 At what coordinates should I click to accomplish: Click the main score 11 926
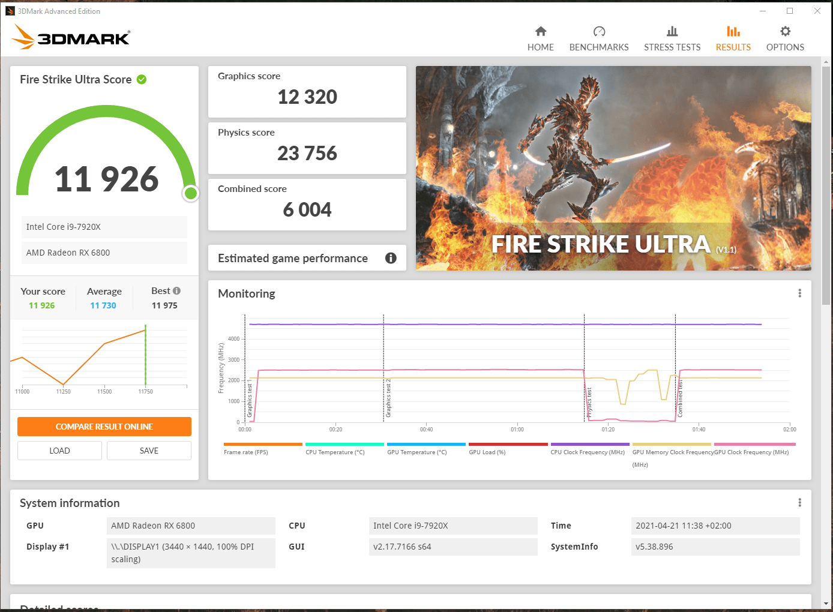point(106,179)
